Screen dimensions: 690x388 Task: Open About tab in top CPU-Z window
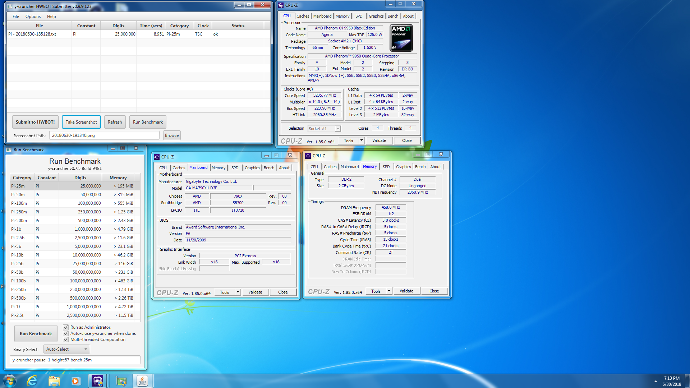point(408,16)
